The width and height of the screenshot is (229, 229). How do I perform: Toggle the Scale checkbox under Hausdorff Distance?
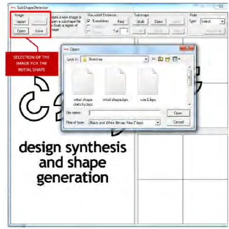(89, 32)
